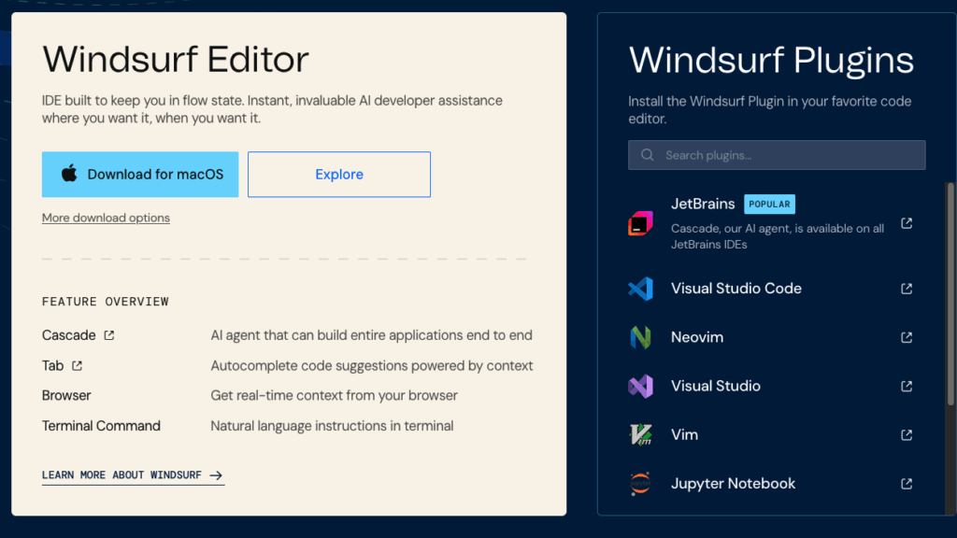Open the More download options link
957x538 pixels.
tap(106, 218)
